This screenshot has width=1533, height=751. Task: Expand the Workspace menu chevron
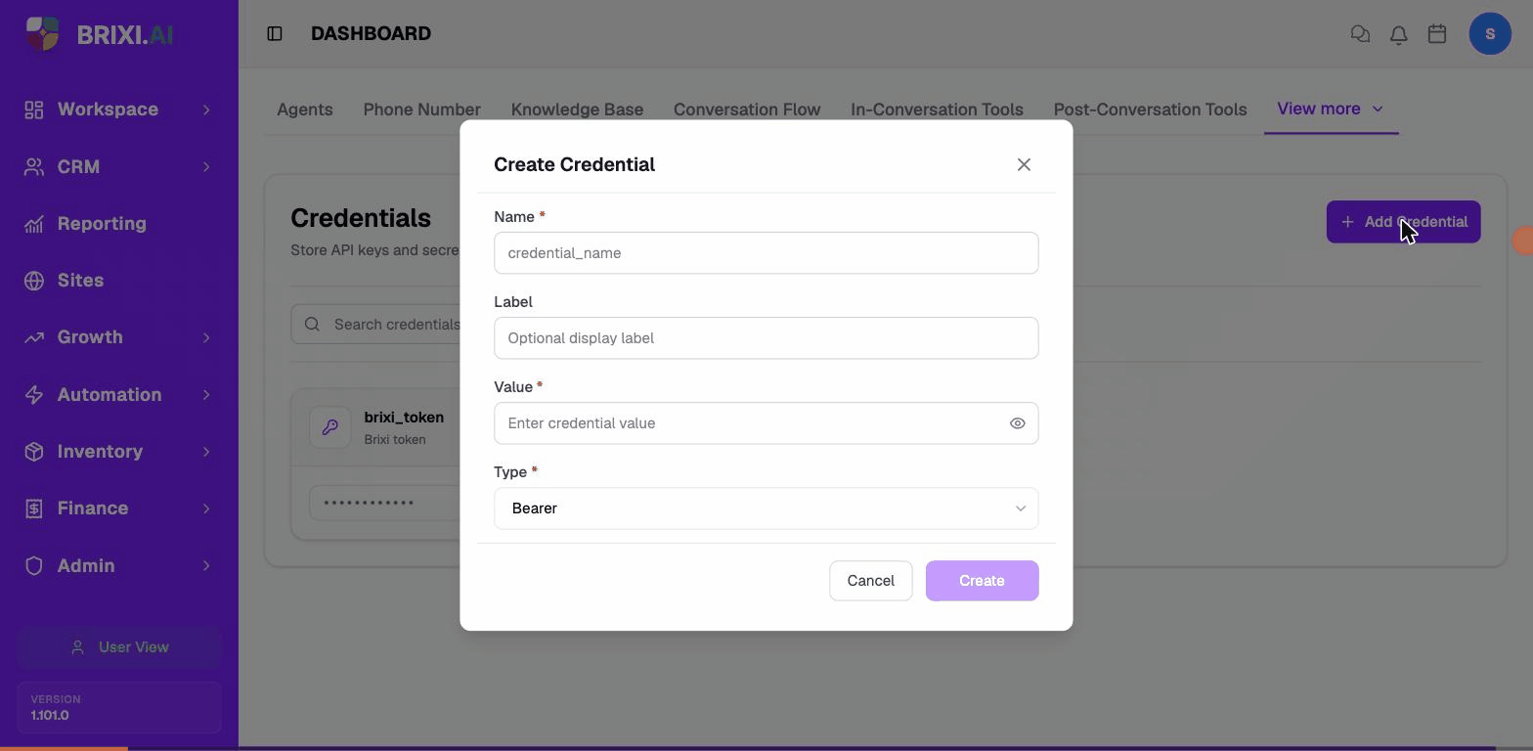point(206,110)
